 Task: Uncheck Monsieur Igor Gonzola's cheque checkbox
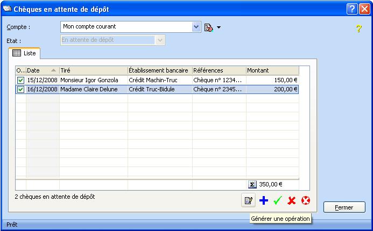tap(20, 80)
